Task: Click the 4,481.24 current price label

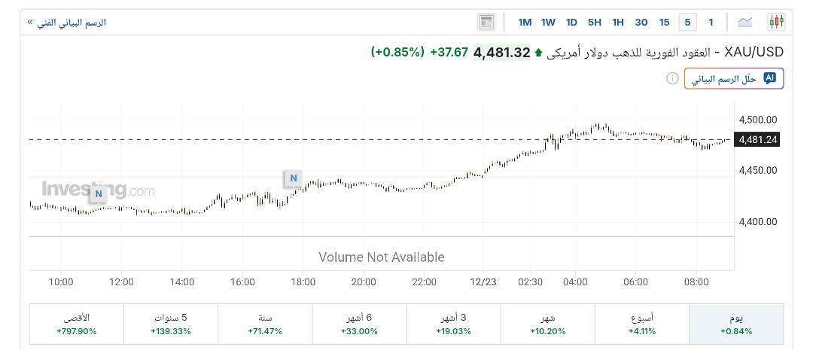Action: pos(759,139)
